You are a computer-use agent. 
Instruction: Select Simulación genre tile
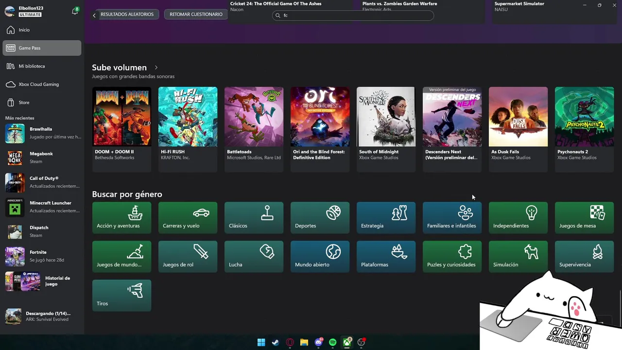point(518,257)
